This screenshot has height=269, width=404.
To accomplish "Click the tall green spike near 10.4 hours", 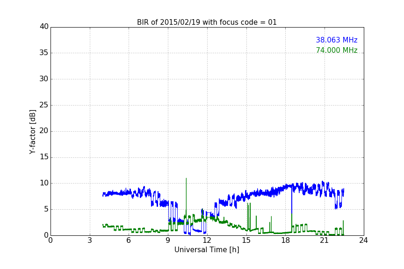I will 186,198.
